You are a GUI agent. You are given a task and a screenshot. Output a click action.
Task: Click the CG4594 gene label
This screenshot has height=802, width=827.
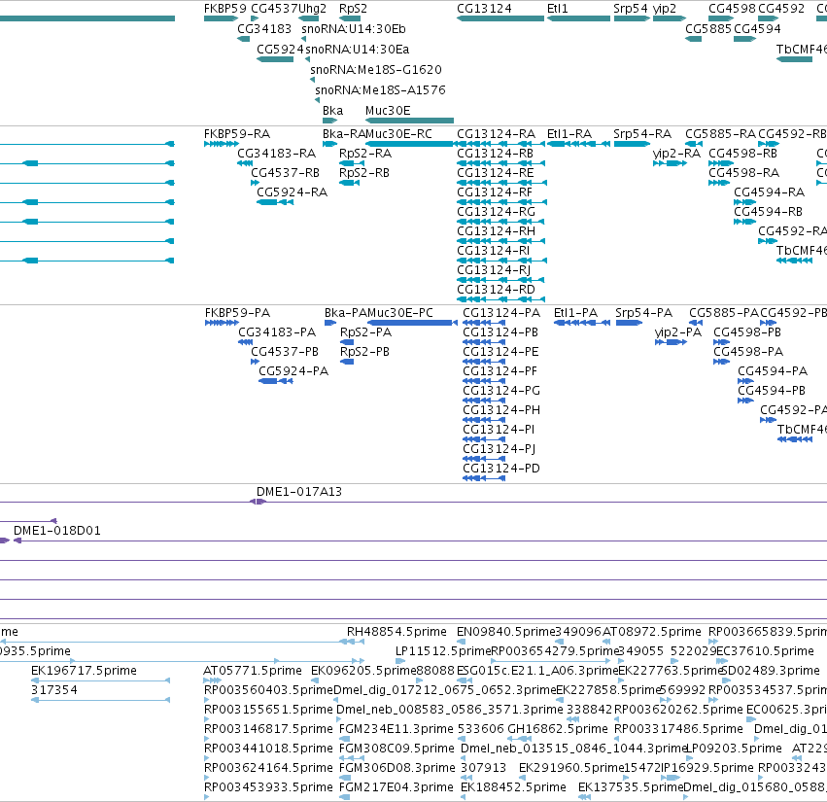757,28
